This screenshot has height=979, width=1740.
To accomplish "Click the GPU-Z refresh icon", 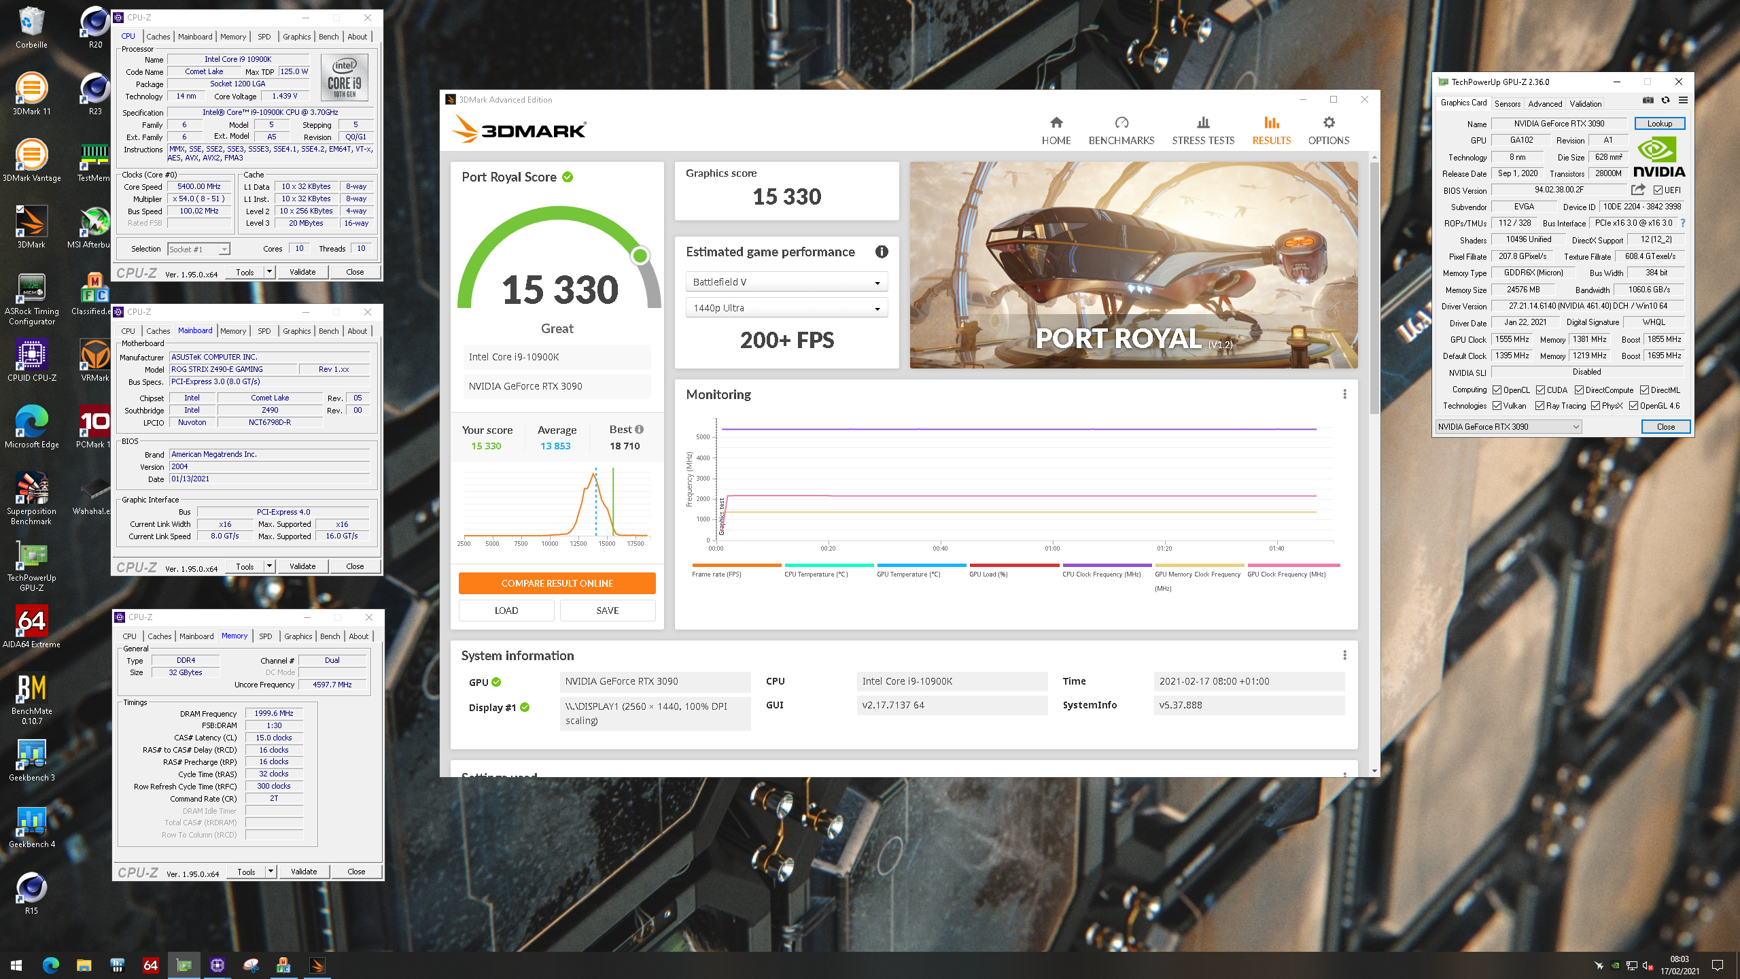I will [x=1665, y=101].
